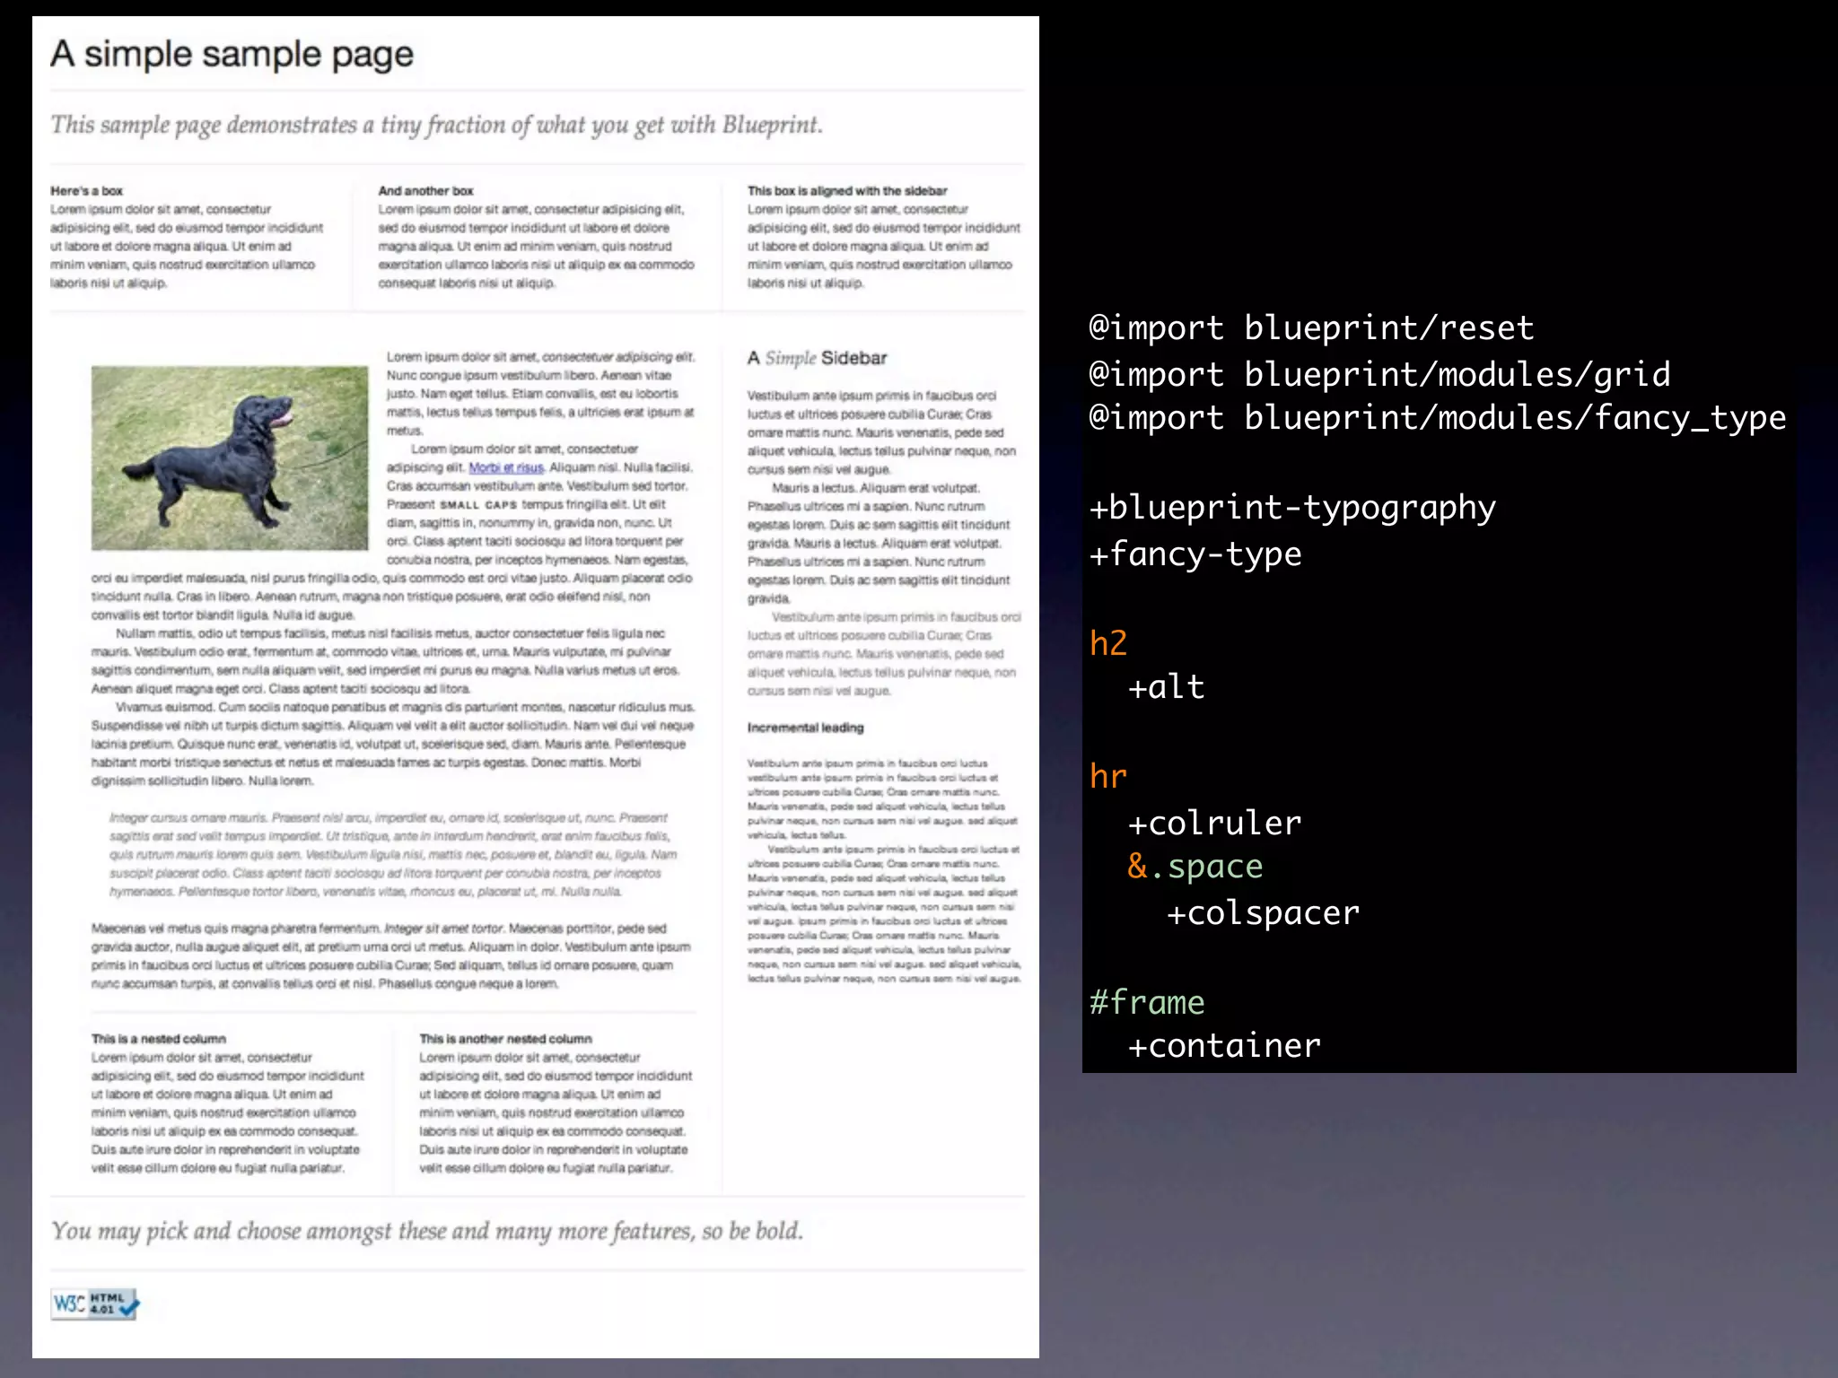This screenshot has height=1378, width=1838.
Task: Click the black dog photo
Action: pos(230,458)
